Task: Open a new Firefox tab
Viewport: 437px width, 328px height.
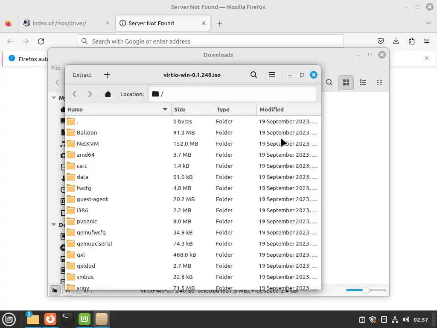Action: click(220, 23)
